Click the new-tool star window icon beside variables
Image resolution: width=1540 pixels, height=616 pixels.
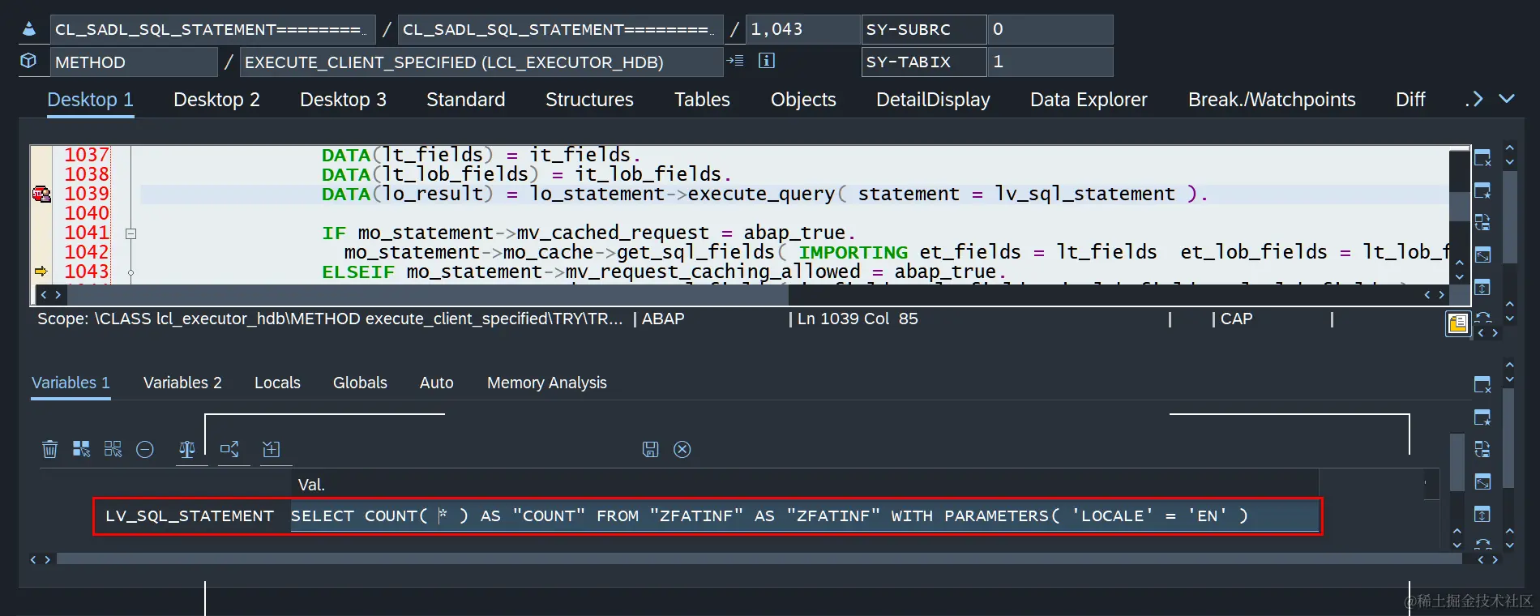point(1482,417)
